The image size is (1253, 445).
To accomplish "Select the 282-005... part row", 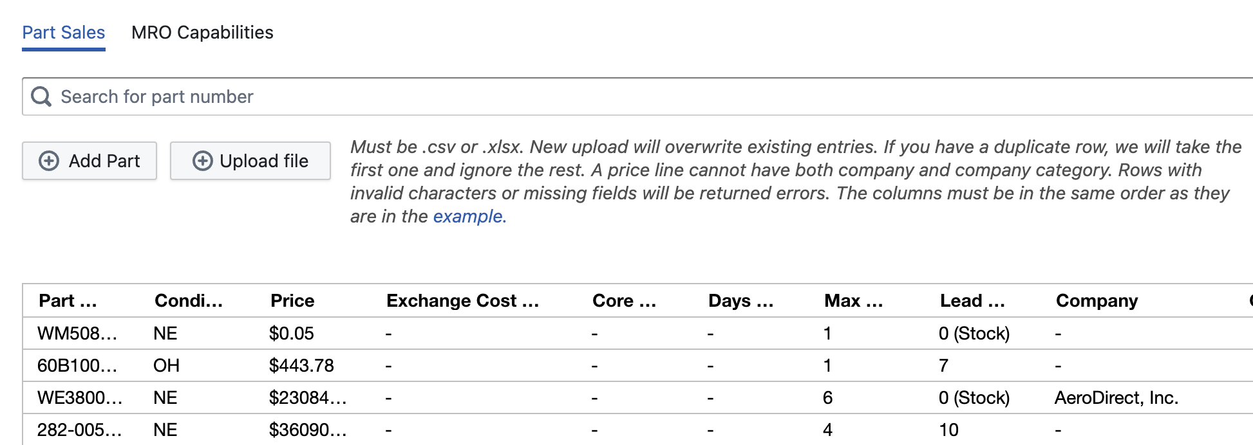I will [637, 430].
